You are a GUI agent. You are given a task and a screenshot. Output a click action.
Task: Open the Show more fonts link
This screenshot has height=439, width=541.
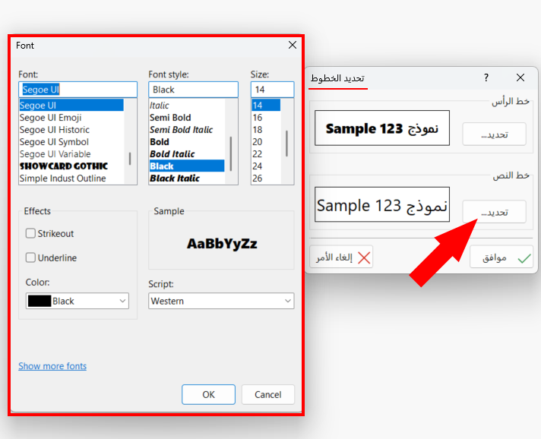(x=52, y=366)
